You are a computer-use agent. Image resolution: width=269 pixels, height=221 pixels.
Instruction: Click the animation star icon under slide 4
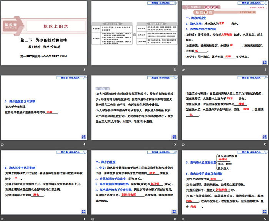point(2,144)
